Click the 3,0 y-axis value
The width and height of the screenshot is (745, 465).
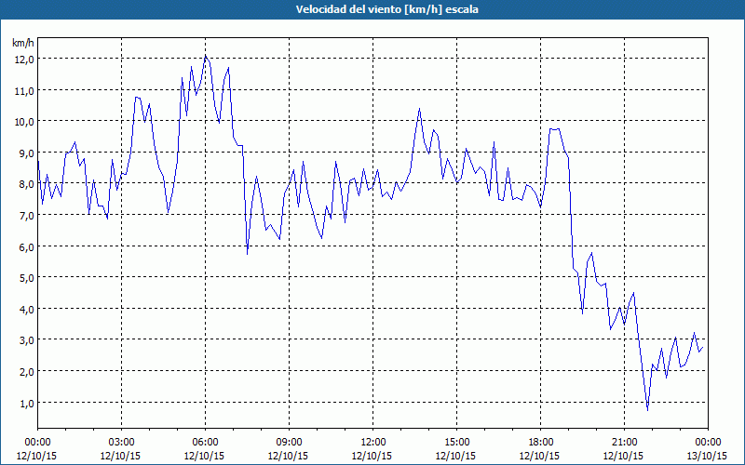[26, 340]
